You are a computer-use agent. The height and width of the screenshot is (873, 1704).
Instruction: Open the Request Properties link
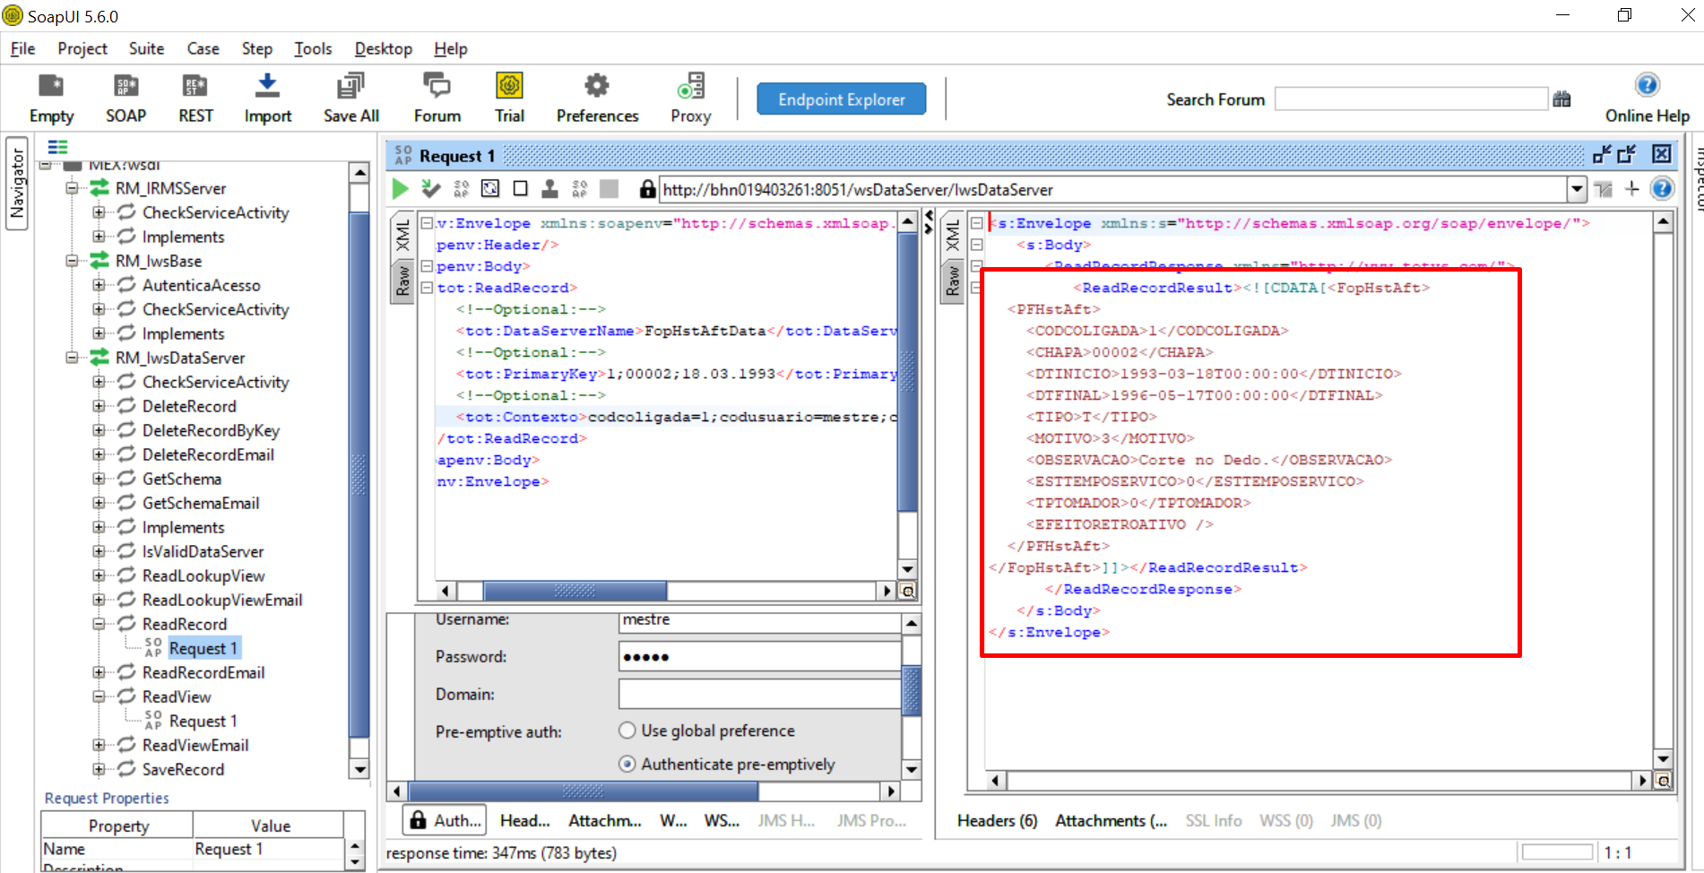tap(107, 798)
